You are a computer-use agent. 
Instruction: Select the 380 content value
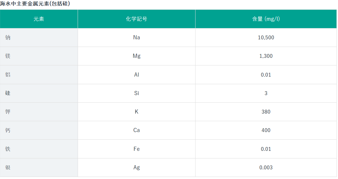point(266,112)
